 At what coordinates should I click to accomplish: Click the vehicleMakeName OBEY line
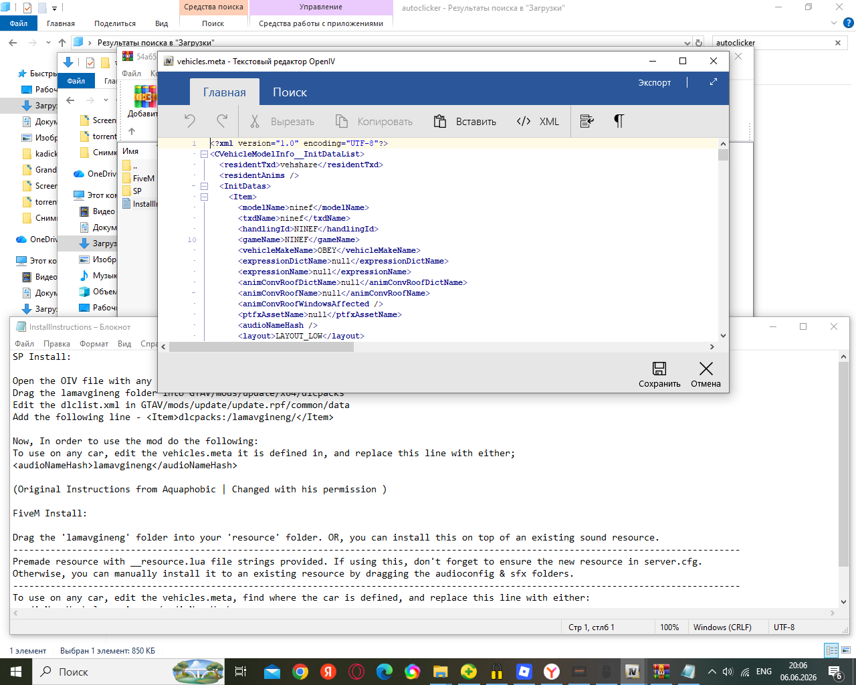pos(329,250)
